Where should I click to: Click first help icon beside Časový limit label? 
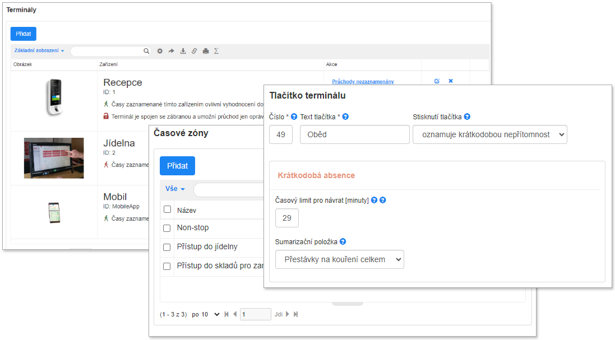pyautogui.click(x=374, y=200)
